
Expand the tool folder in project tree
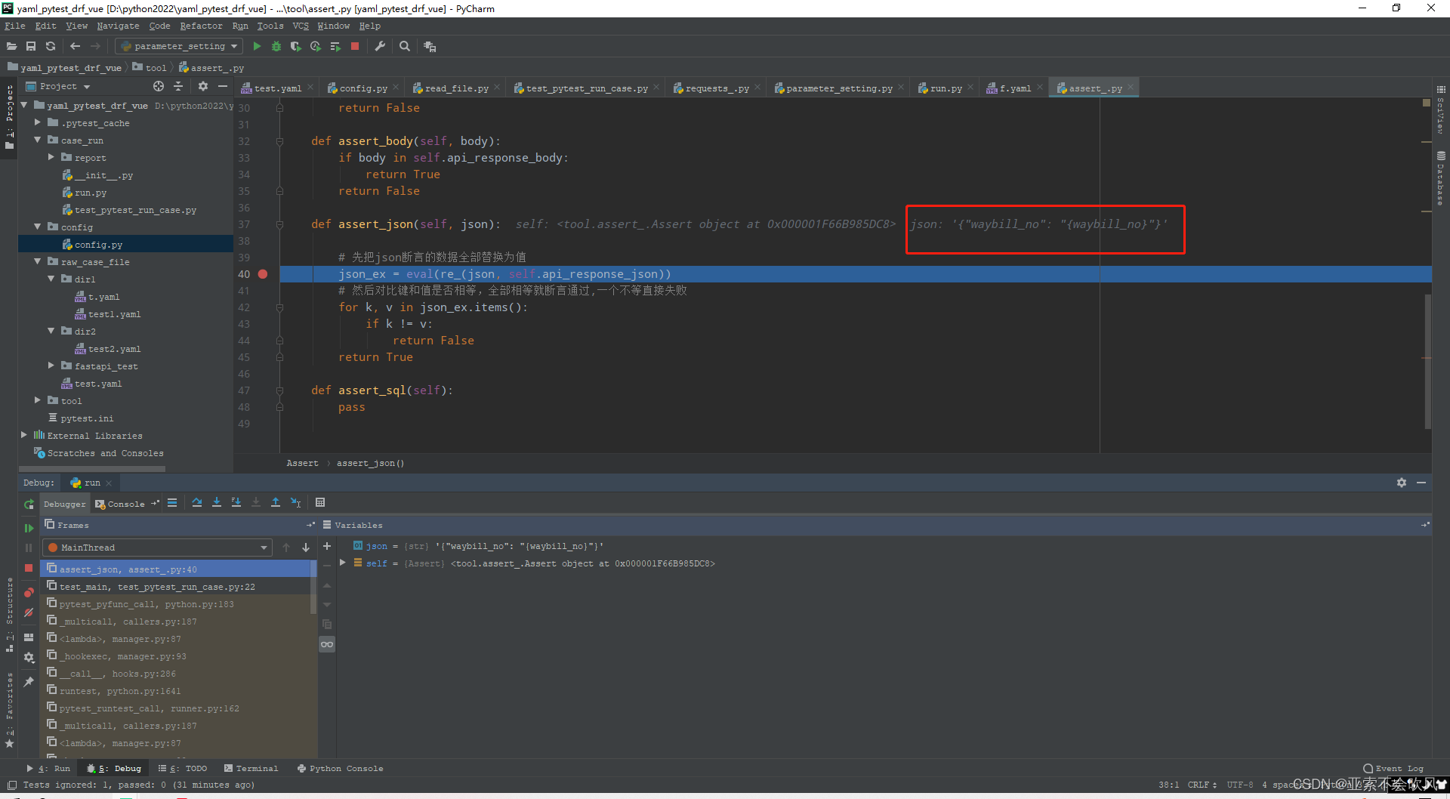click(38, 400)
